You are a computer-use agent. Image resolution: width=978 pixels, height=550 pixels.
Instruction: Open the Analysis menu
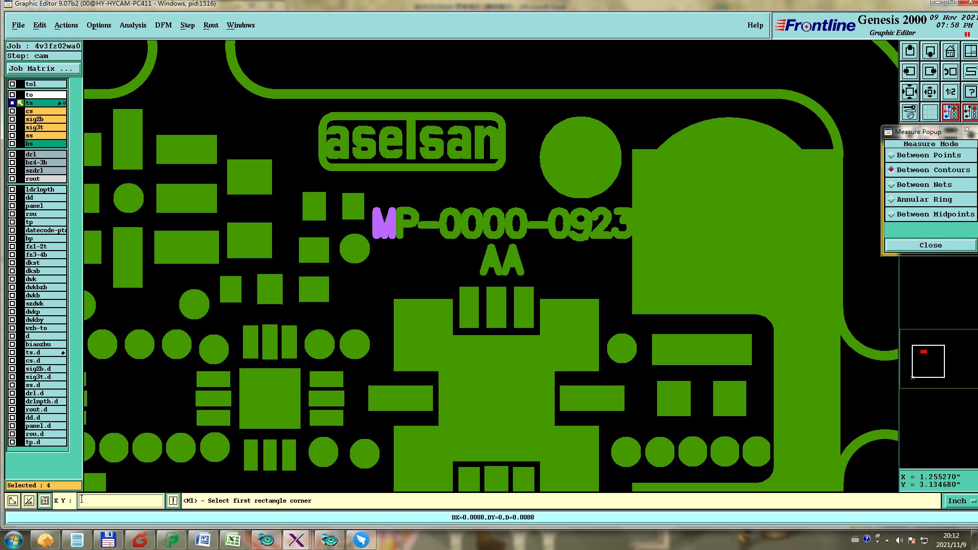pyautogui.click(x=133, y=25)
